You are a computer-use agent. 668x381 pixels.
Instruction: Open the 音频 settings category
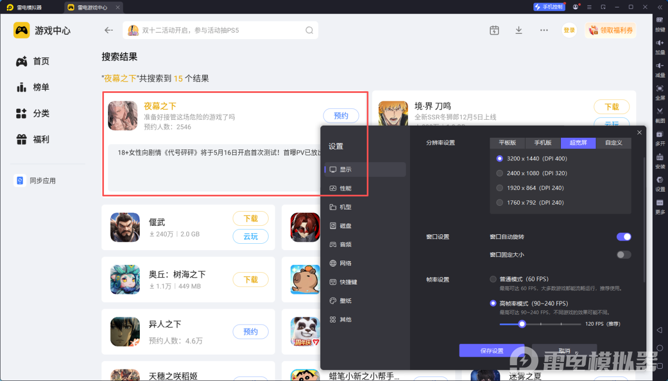click(365, 244)
